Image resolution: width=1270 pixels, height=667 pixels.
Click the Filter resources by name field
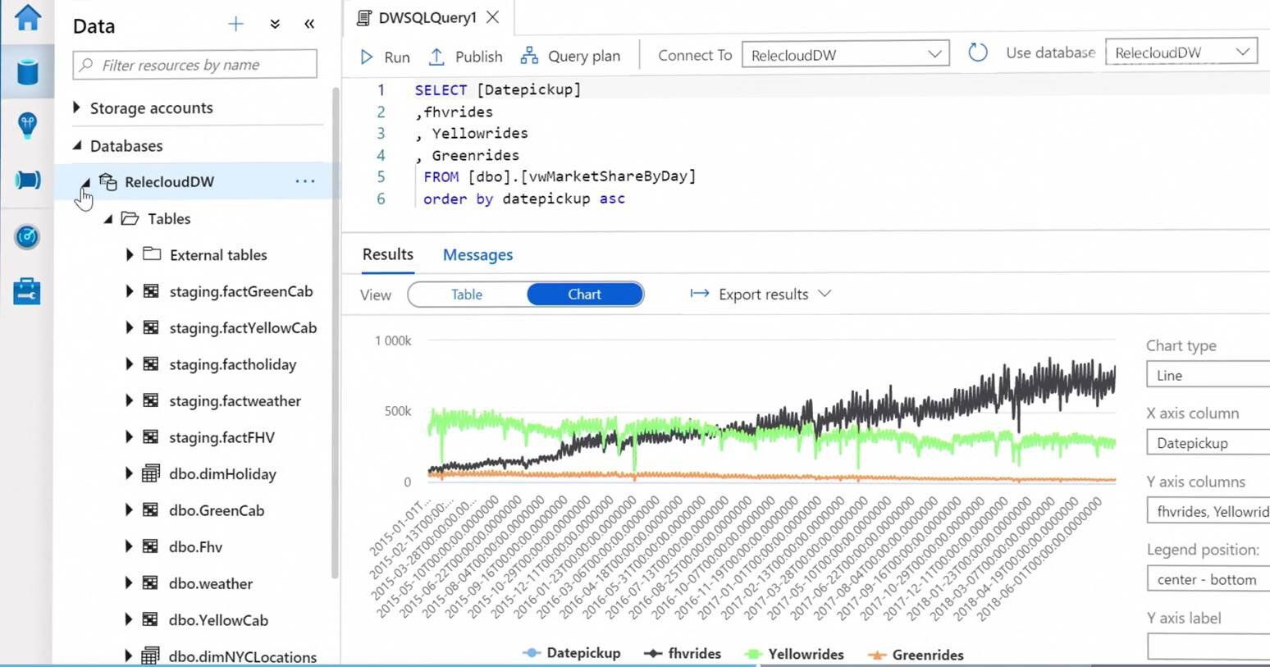point(195,64)
